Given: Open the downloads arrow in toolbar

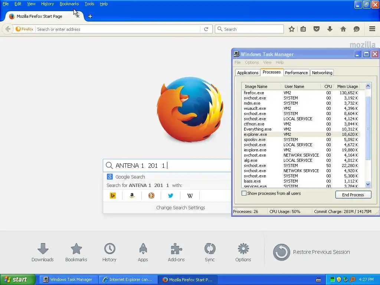Looking at the screenshot, I should (330, 29).
